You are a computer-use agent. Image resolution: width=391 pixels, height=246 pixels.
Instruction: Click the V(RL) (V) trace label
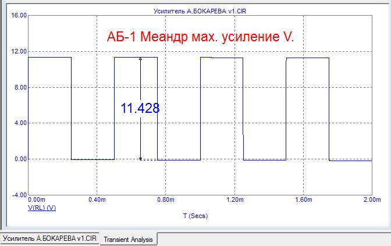pos(42,208)
